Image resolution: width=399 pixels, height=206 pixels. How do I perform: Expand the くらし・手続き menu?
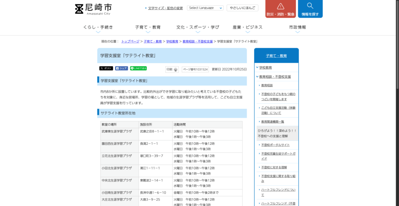point(98,27)
